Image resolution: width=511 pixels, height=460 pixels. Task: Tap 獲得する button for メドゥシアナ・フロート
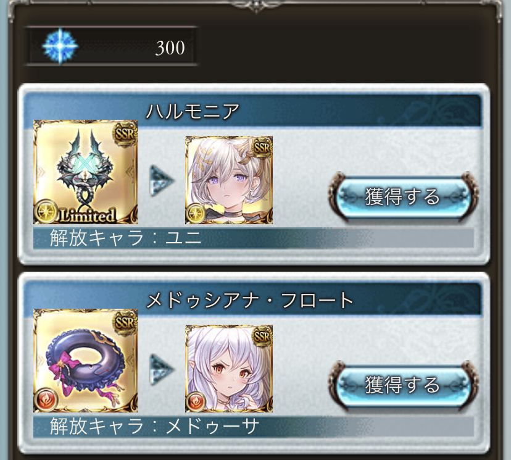pos(404,385)
